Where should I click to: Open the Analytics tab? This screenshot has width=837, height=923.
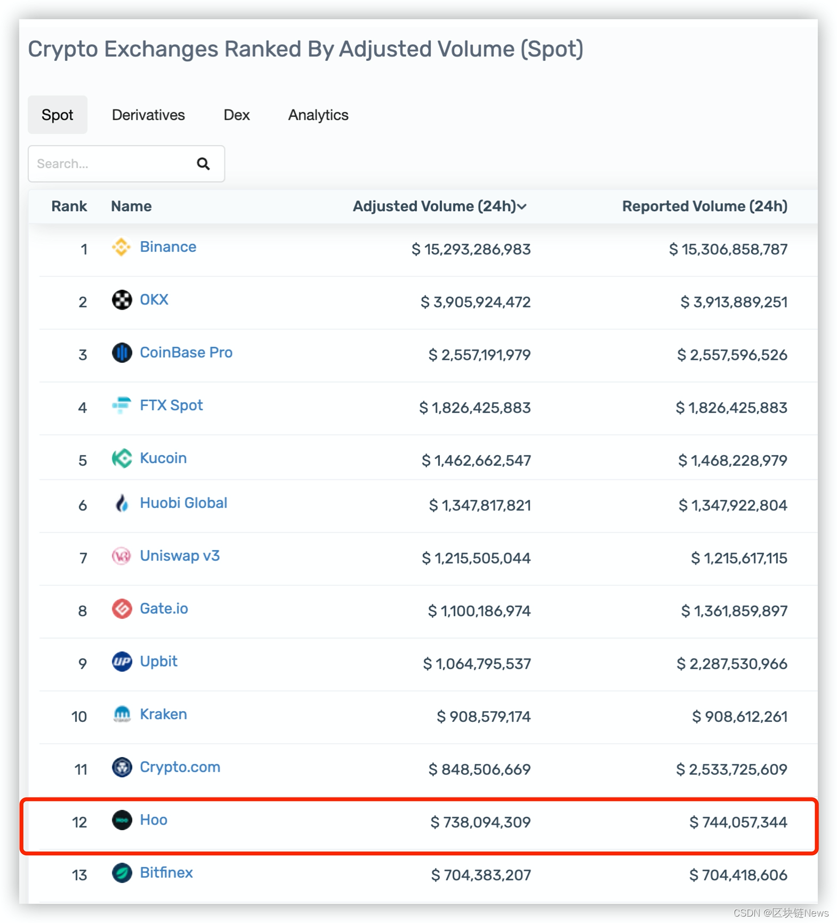318,115
